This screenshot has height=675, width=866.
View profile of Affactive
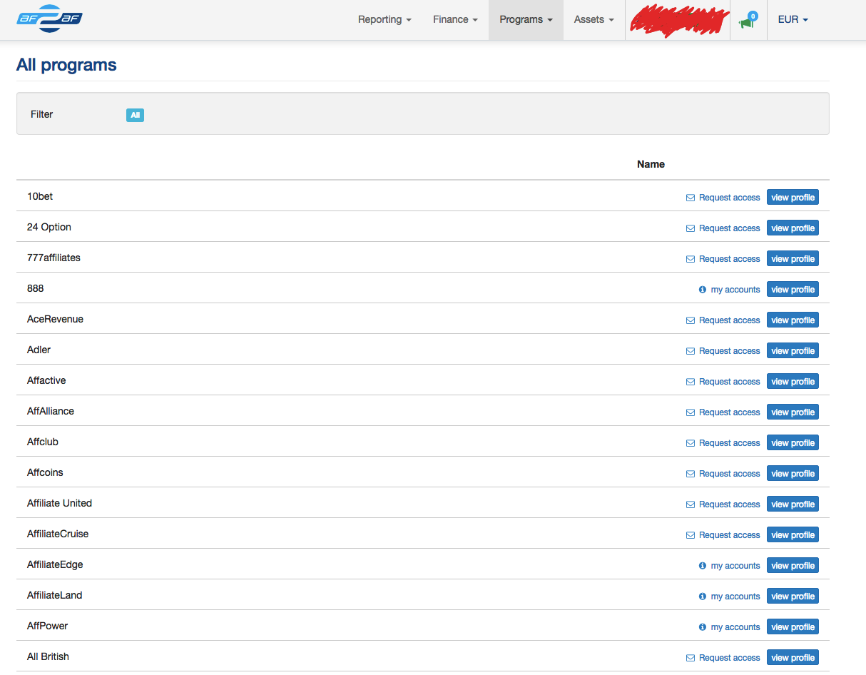tap(793, 382)
